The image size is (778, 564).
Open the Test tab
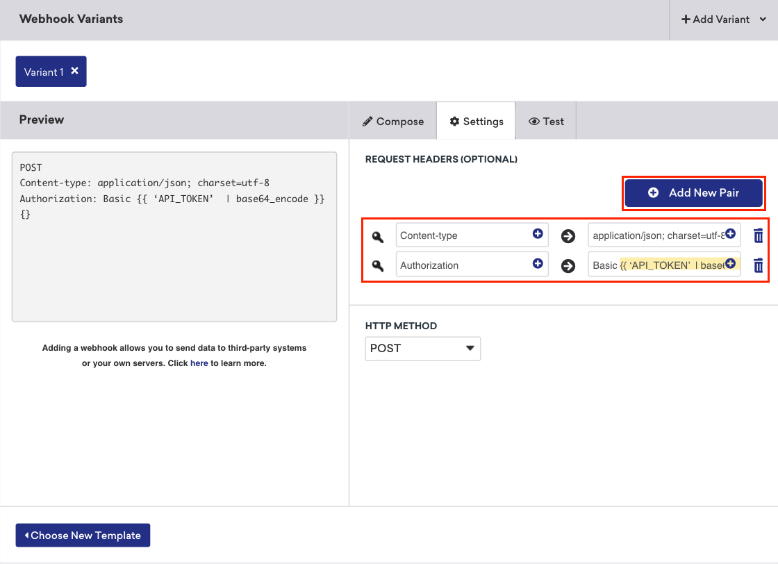click(x=546, y=122)
